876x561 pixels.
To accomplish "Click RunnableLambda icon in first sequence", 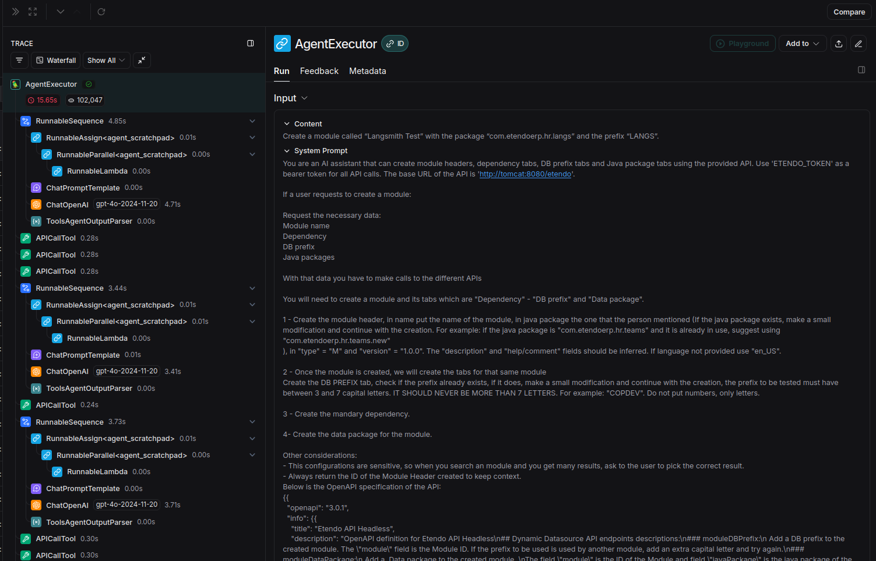I will [x=57, y=171].
